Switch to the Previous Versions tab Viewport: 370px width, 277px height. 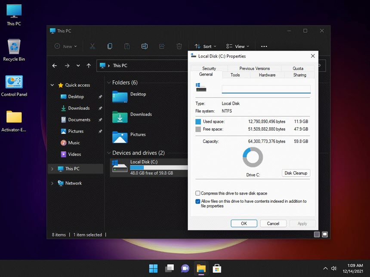[x=254, y=68]
